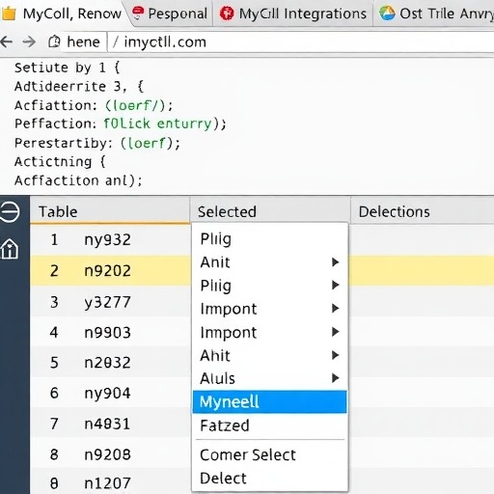
Task: Click the folder icon on MyColl tab
Action: tap(9, 14)
